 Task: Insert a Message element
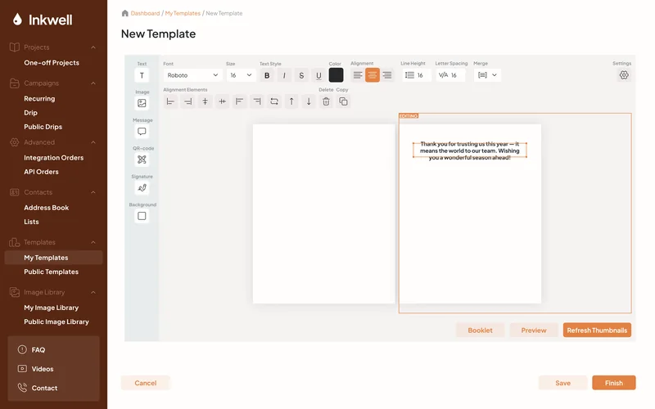point(142,132)
